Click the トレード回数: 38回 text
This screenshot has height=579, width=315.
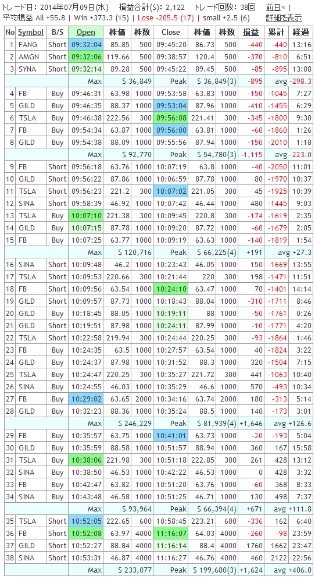(x=225, y=8)
